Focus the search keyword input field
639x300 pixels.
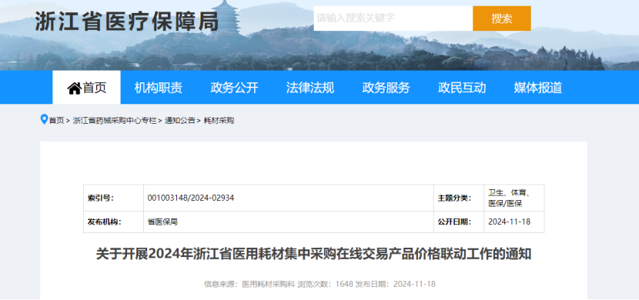click(393, 18)
